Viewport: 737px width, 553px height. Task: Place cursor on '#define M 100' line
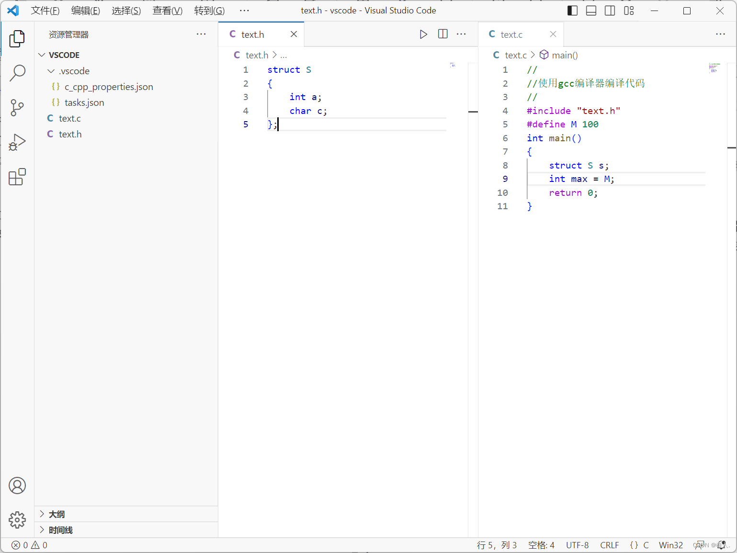(562, 124)
